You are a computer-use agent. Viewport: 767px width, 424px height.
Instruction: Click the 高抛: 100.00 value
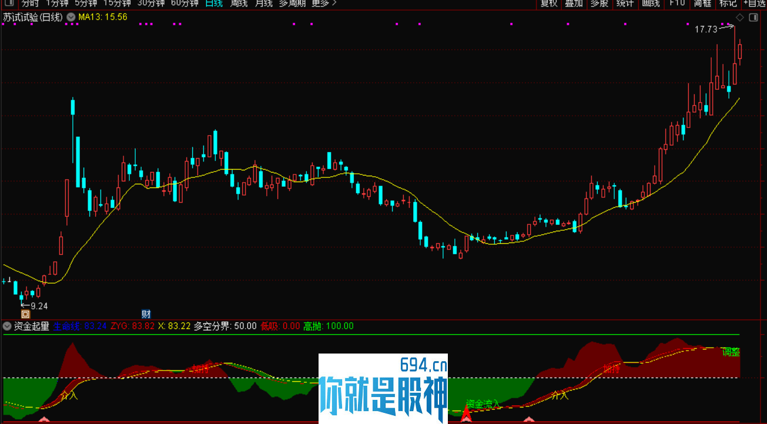[x=329, y=326]
